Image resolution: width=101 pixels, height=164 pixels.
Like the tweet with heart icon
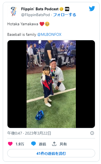10,144
